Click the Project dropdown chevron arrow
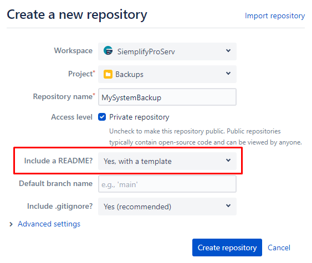 228,73
